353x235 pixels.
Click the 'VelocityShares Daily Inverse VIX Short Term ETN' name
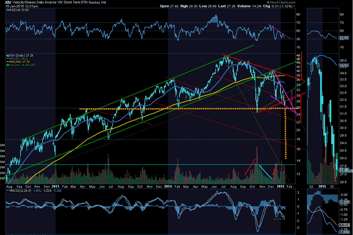[x=50, y=2]
